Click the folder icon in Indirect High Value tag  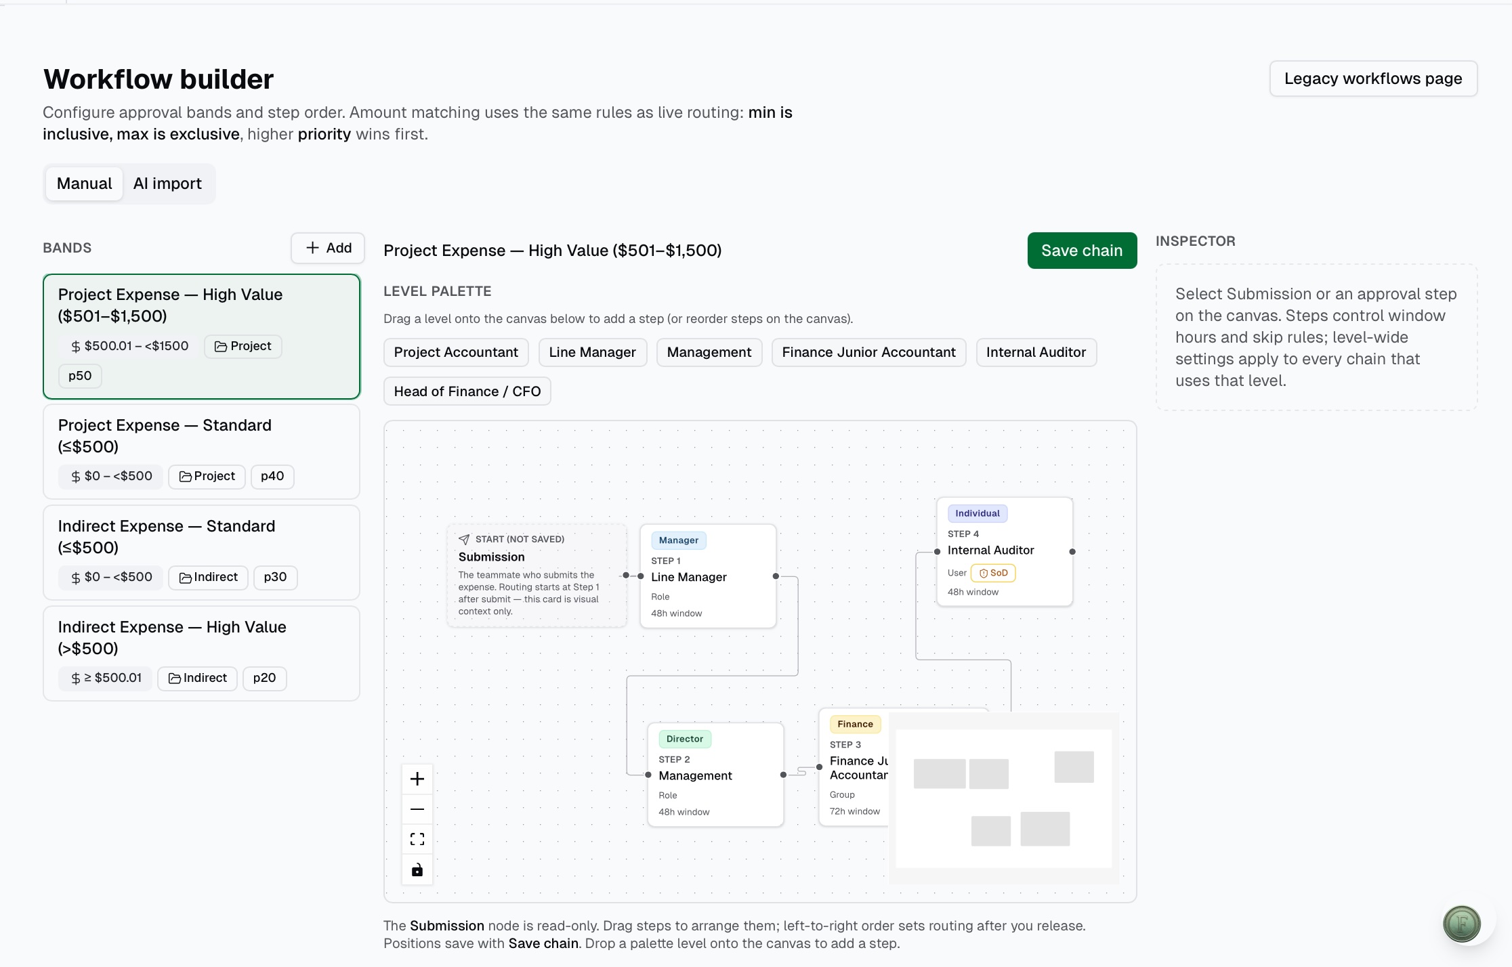pos(174,679)
